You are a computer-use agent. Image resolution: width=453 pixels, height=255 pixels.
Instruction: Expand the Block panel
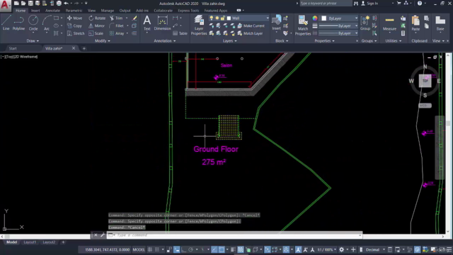tap(282, 41)
